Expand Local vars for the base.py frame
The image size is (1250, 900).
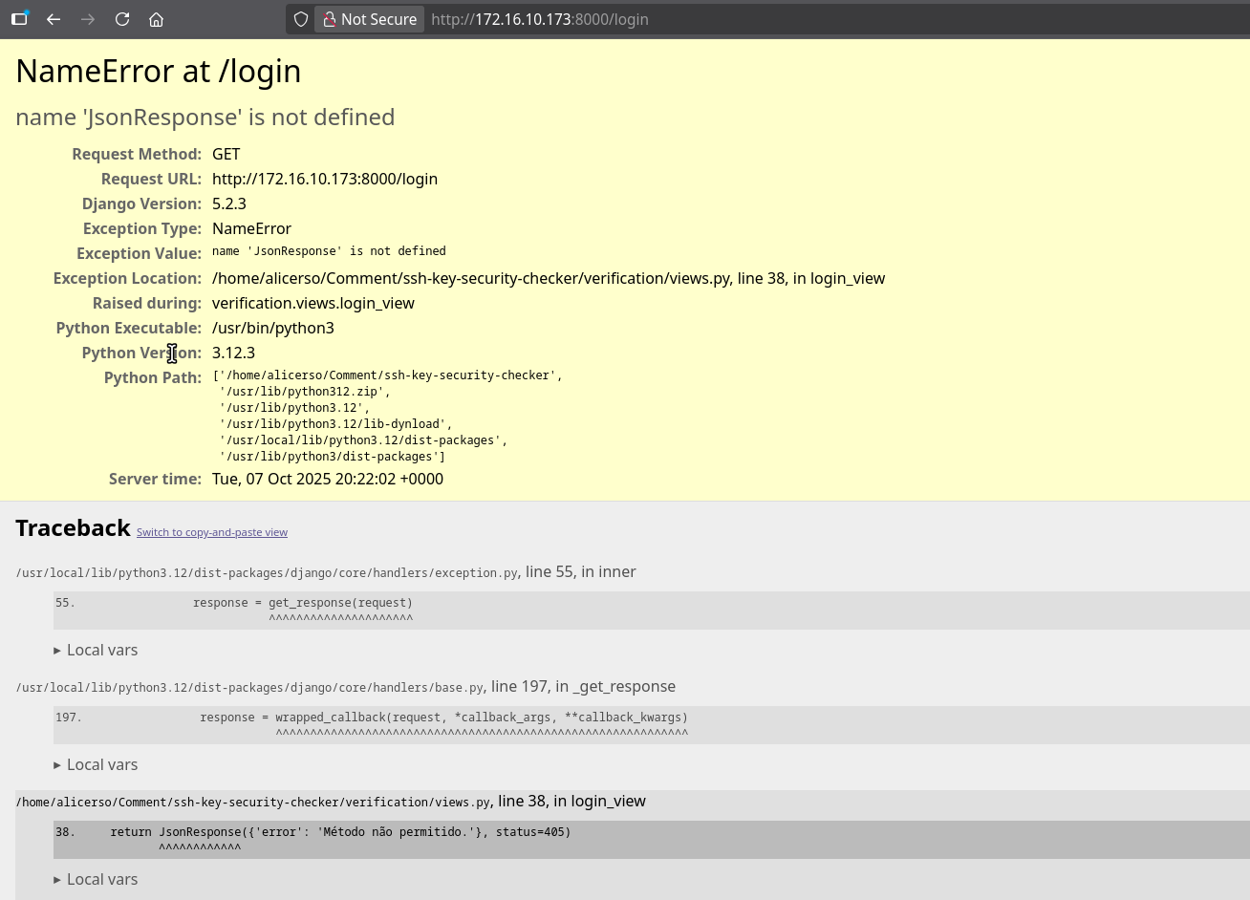click(x=96, y=764)
